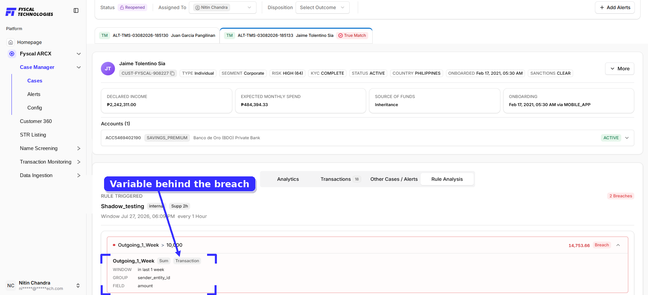Click the Supp 2h tag

[179, 206]
